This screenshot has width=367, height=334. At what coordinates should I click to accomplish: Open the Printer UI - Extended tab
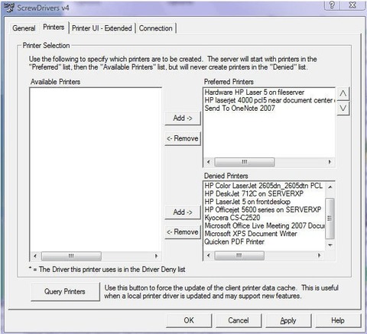[102, 28]
